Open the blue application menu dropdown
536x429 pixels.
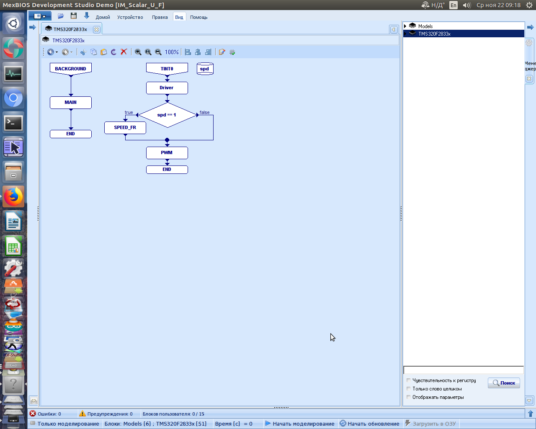click(40, 16)
